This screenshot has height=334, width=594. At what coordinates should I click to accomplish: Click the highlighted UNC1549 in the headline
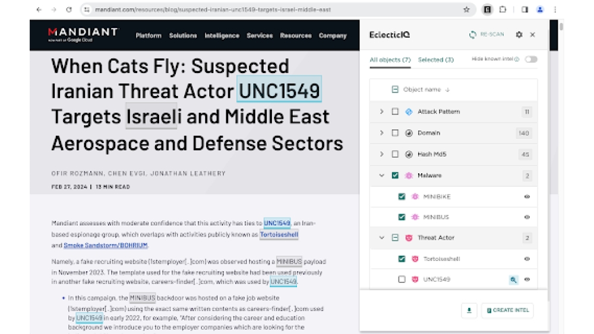tap(279, 90)
